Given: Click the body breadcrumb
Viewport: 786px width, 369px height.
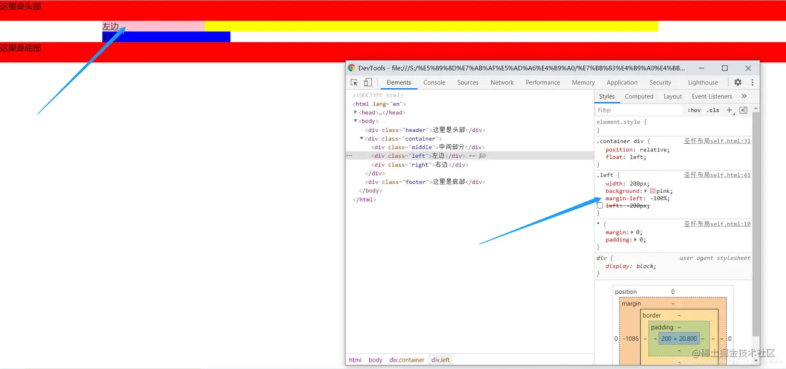Looking at the screenshot, I should [x=375, y=360].
